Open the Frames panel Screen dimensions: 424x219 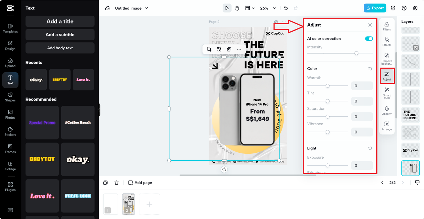10,149
